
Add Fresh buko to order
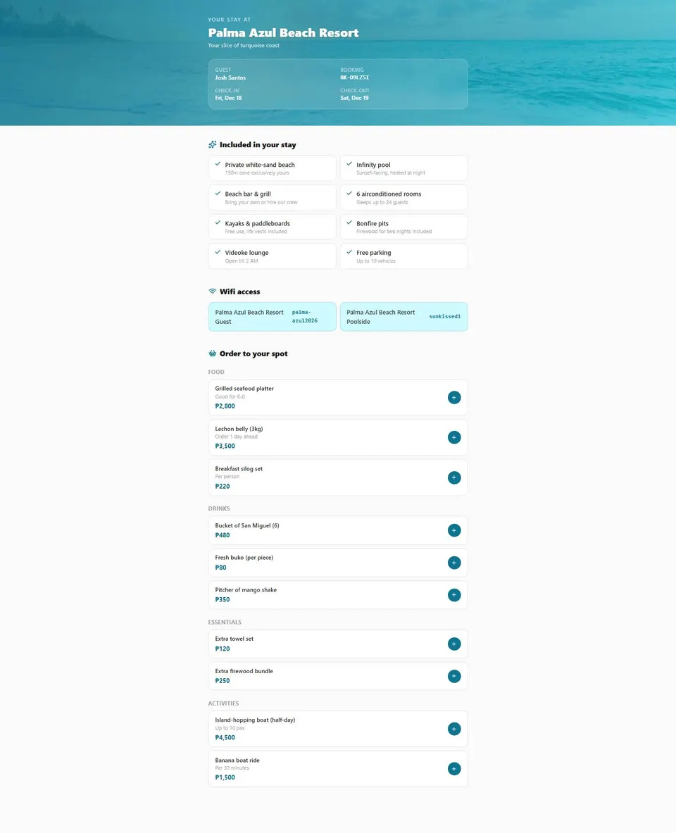coord(454,563)
